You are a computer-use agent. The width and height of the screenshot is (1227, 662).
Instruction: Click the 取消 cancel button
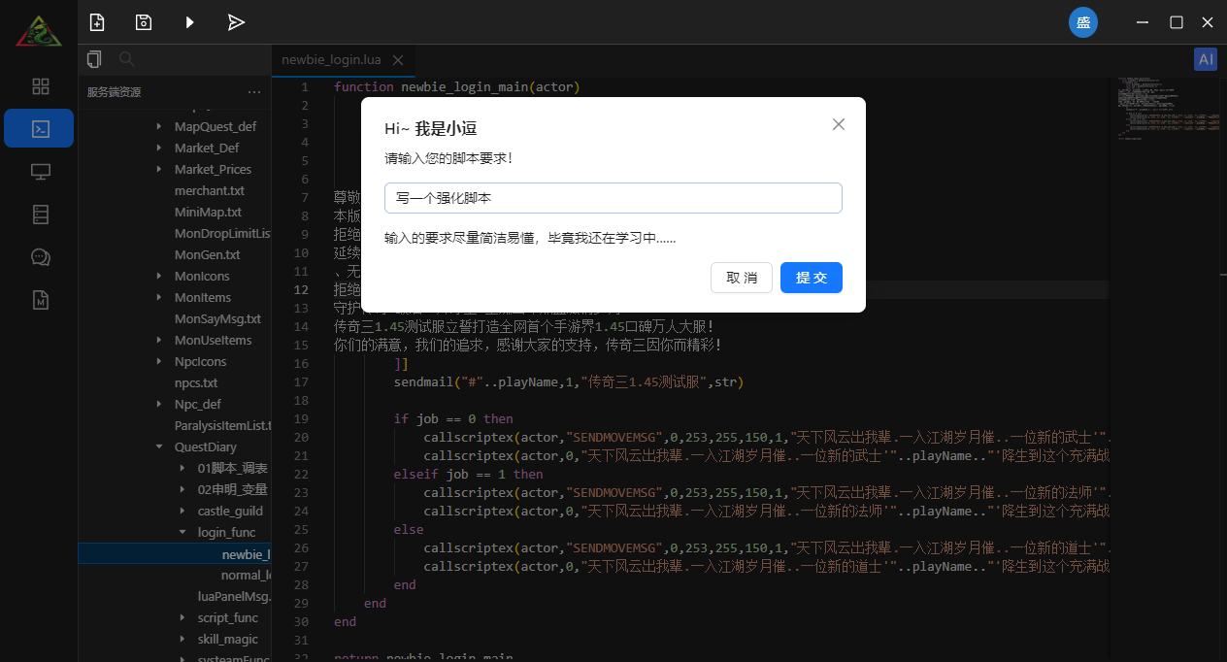tap(741, 278)
